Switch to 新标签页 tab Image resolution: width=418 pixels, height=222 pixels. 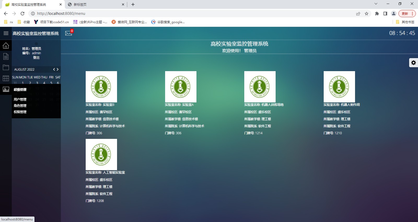(96, 4)
